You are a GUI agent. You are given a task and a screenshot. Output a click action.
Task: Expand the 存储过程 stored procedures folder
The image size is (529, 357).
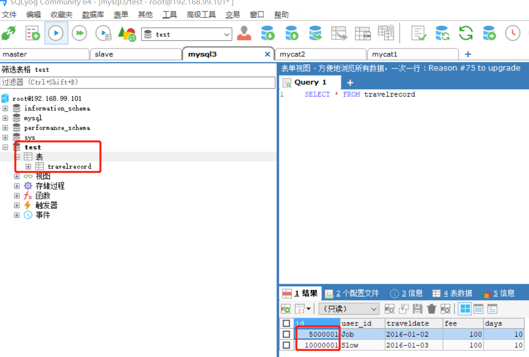[x=17, y=186]
